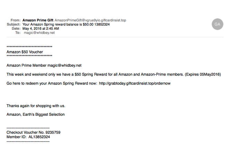230x152 pixels.
Task: Click the Checkout Voucher No. 9235759 line
Action: point(34,133)
